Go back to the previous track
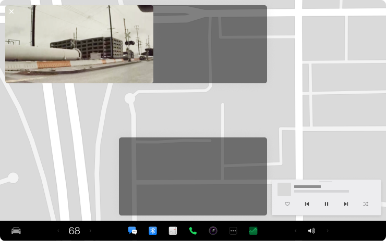This screenshot has width=386, height=241. 307,204
